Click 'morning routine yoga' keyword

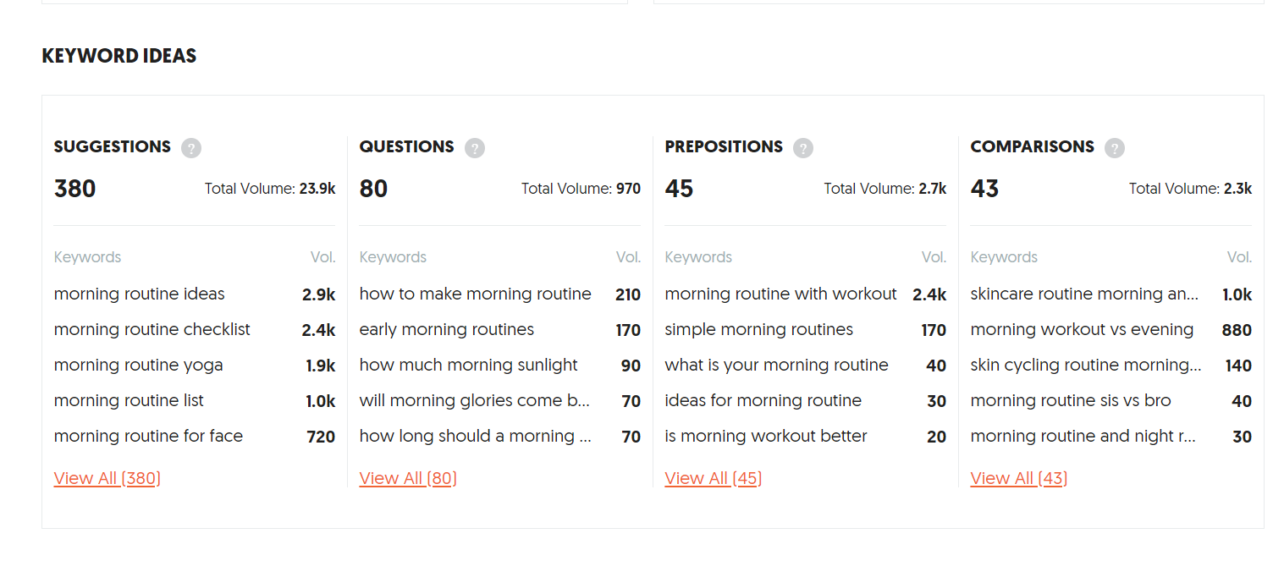pos(139,366)
